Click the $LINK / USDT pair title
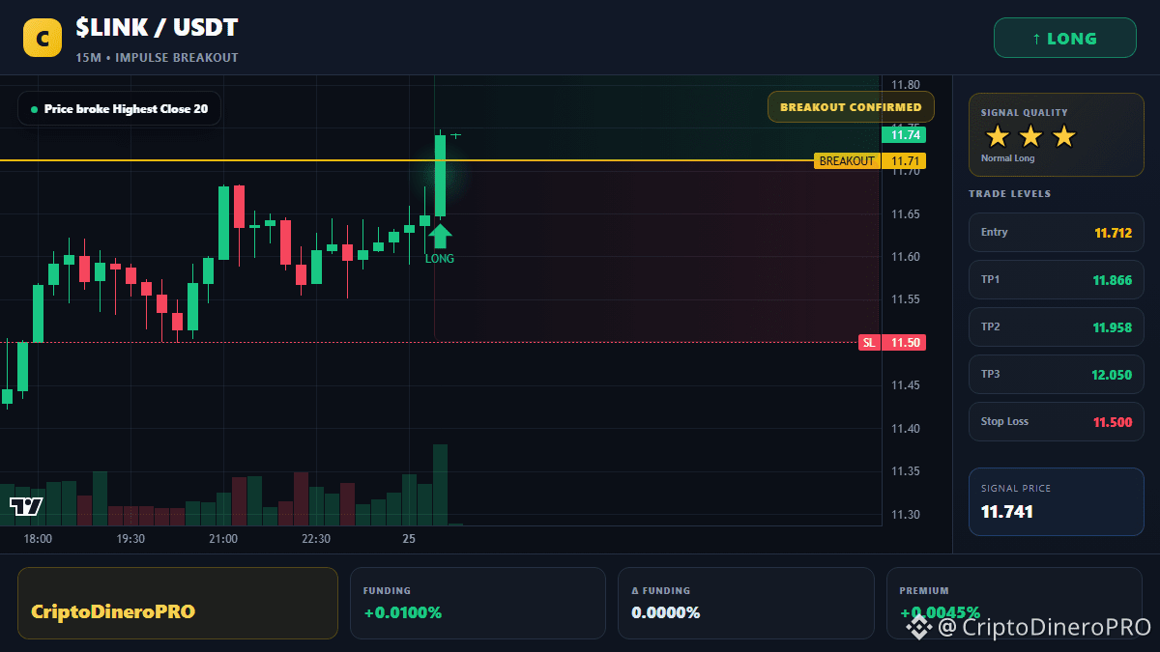Screen dimensions: 1160x652 pos(157,28)
